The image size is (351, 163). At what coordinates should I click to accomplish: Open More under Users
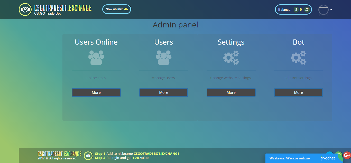pyautogui.click(x=164, y=93)
